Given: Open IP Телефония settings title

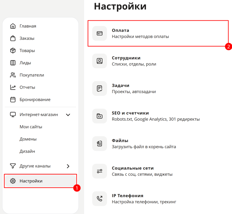Looking at the screenshot, I should pos(128,196).
